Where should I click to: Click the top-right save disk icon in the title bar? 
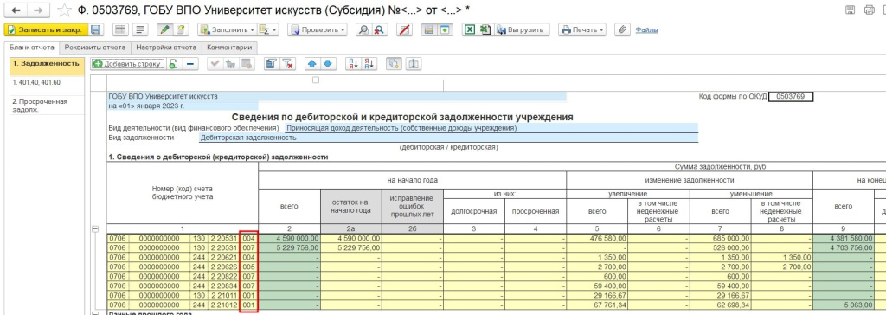pos(850,10)
